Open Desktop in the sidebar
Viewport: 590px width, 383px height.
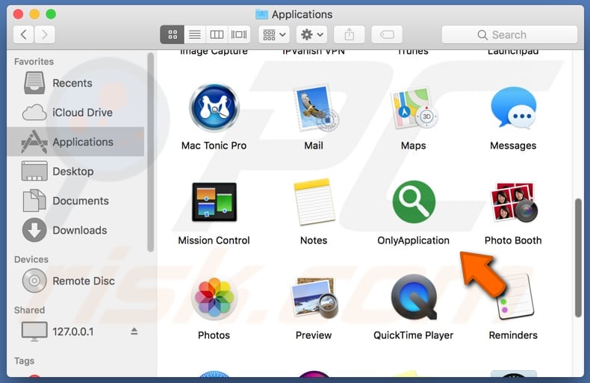pos(75,171)
